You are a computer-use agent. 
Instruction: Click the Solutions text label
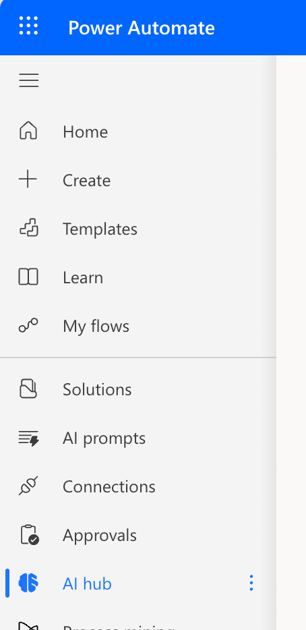pyautogui.click(x=97, y=389)
